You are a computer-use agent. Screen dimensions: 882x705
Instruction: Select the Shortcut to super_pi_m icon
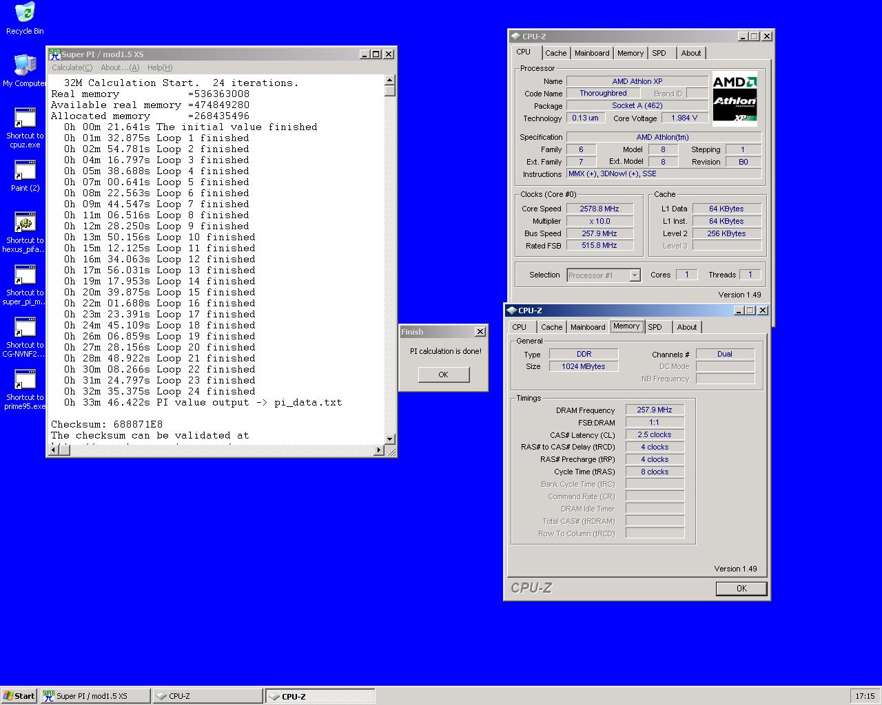pos(25,285)
